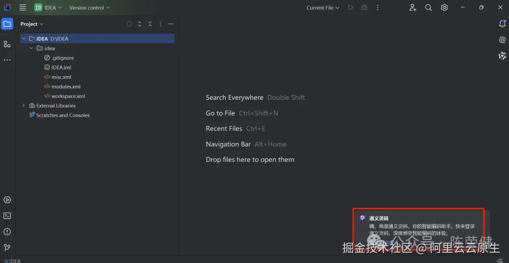Click the Go to File hint
509x263 pixels.
[x=242, y=113]
